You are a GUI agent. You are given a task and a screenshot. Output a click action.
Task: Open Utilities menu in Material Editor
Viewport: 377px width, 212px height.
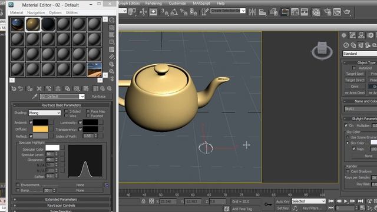tap(71, 12)
